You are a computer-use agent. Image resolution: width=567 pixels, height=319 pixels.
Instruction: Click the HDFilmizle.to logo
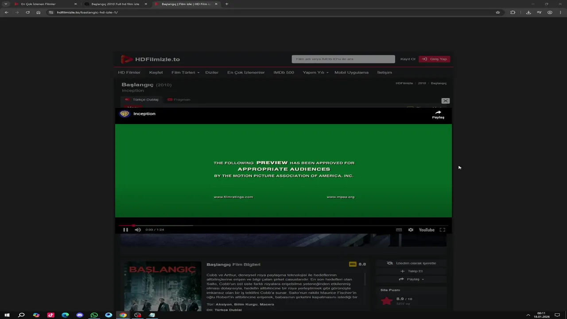[151, 59]
